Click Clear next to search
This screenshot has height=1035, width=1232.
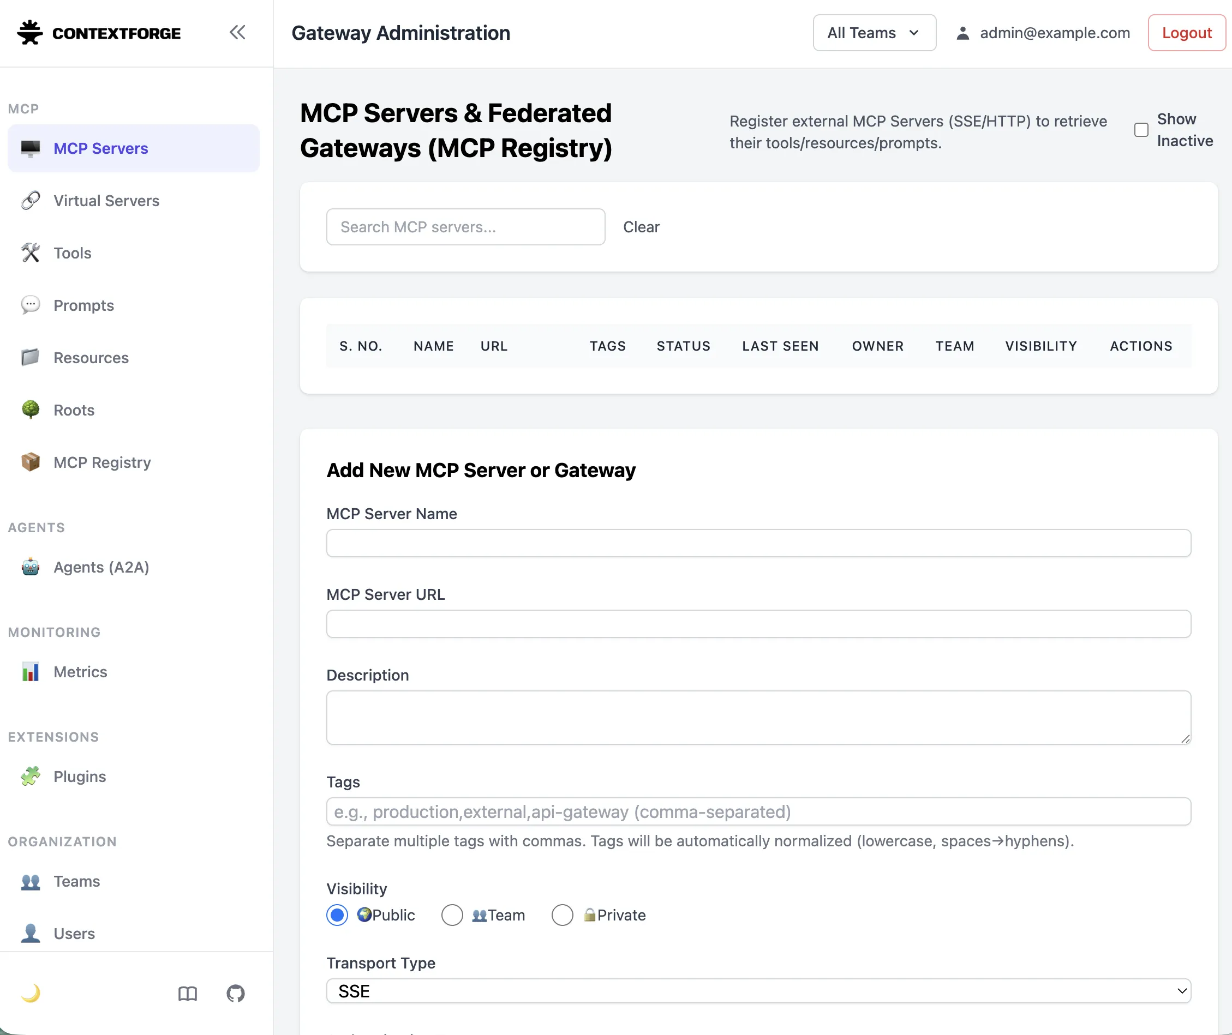(x=641, y=227)
